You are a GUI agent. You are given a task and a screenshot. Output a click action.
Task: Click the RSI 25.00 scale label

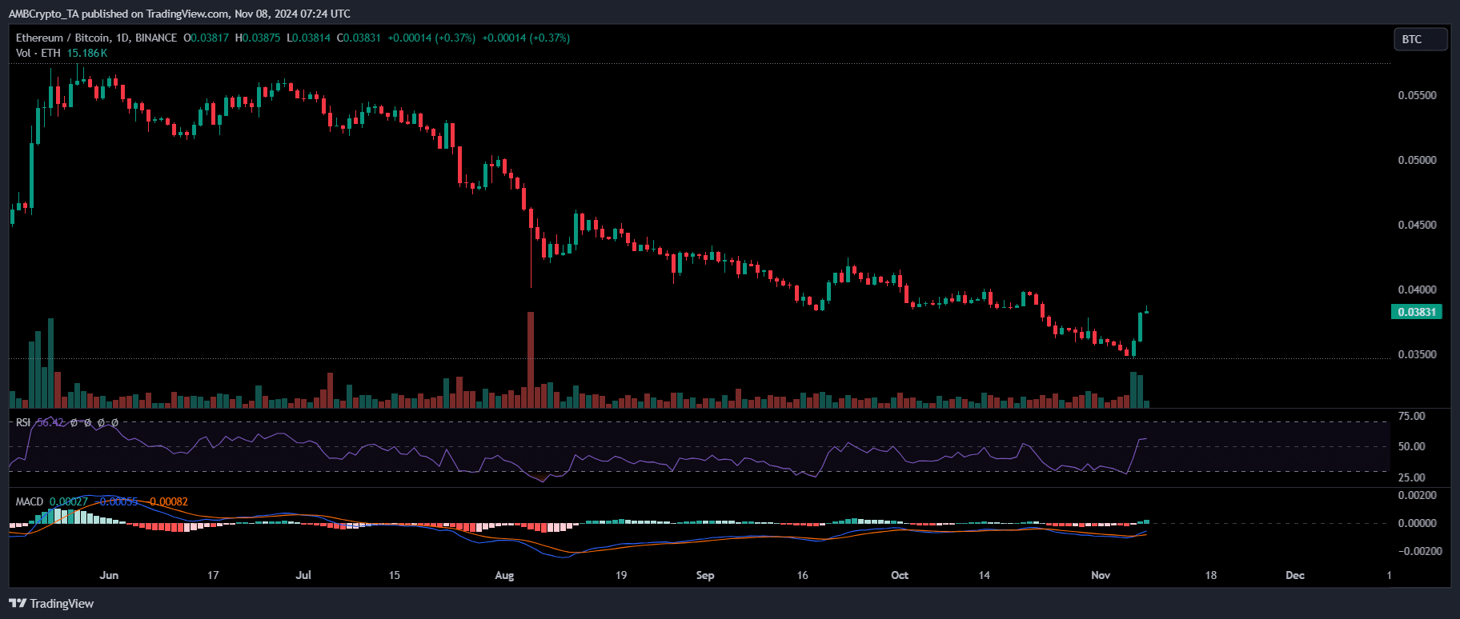point(1411,477)
